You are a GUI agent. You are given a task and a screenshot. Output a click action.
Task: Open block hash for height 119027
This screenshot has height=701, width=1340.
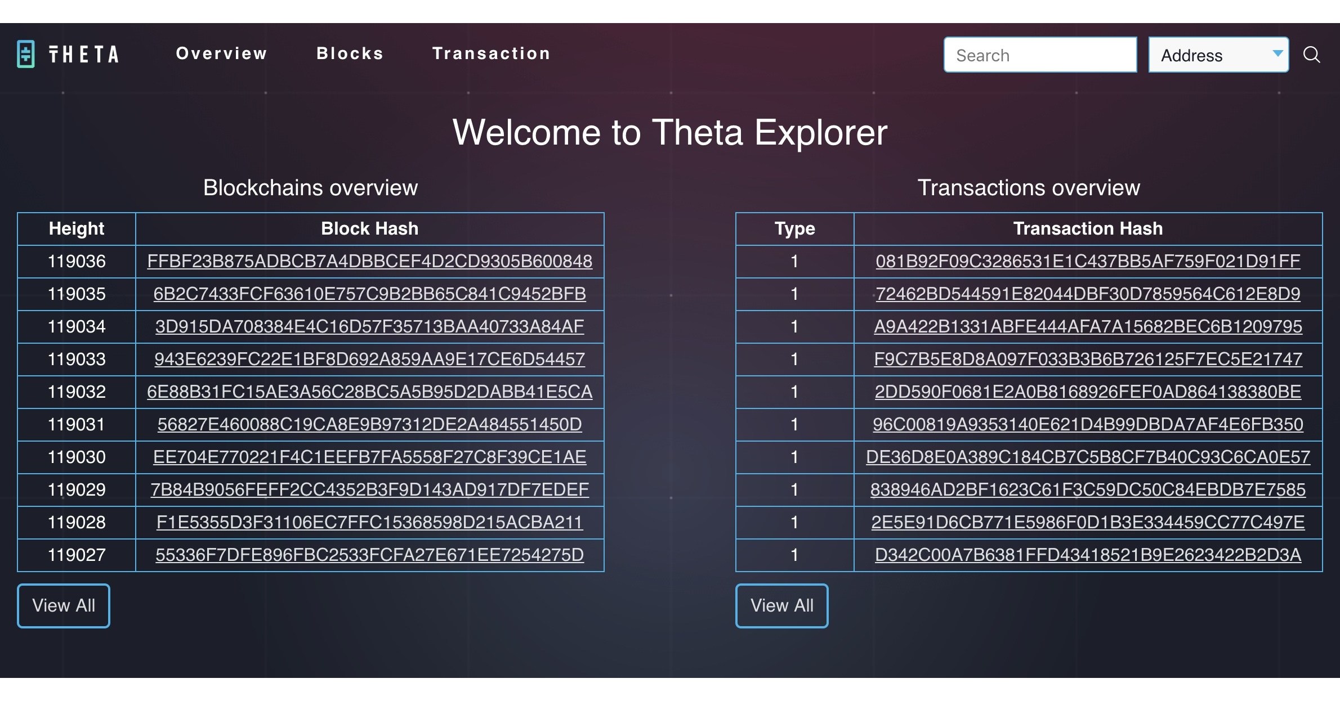(x=369, y=555)
